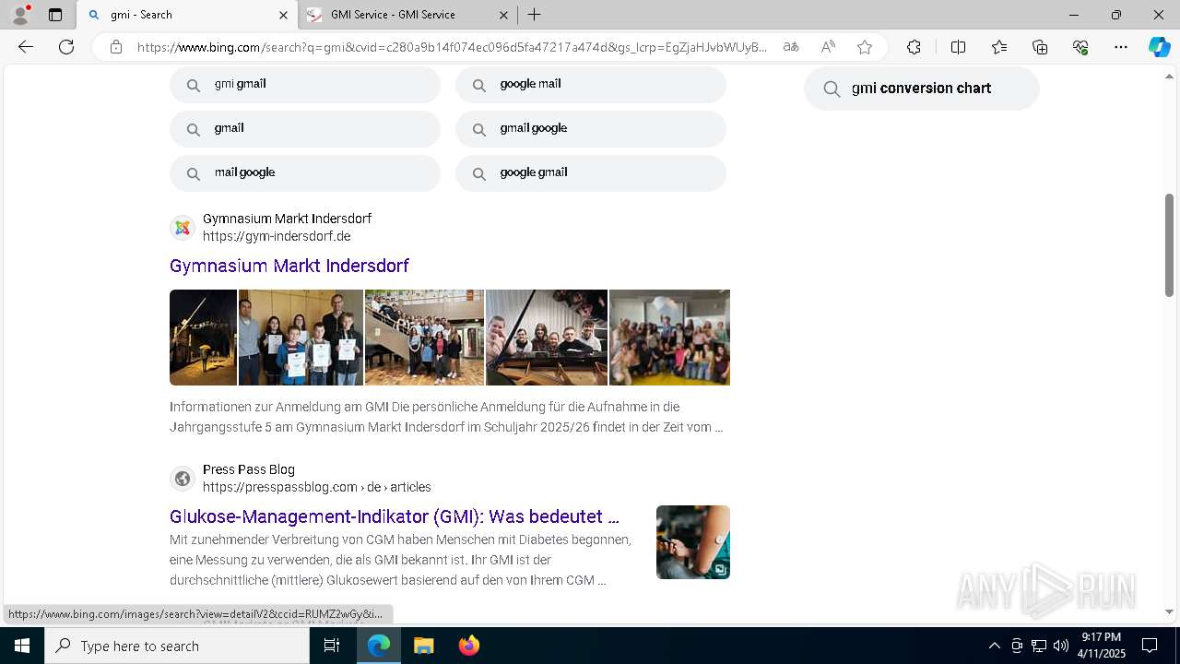Screen dimensions: 1180x664
Task: Show hidden system tray icons
Action: point(994,646)
